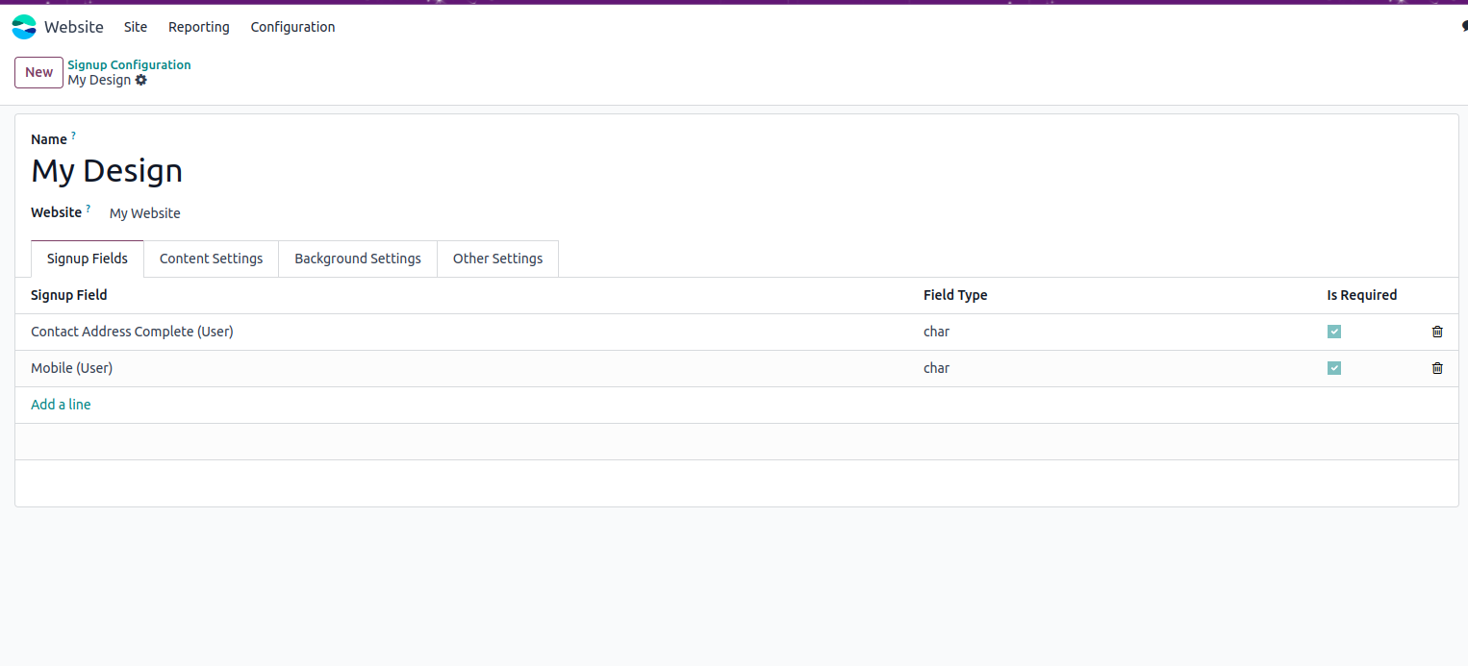Click the New button
Screen dimensions: 1468x666
click(38, 72)
